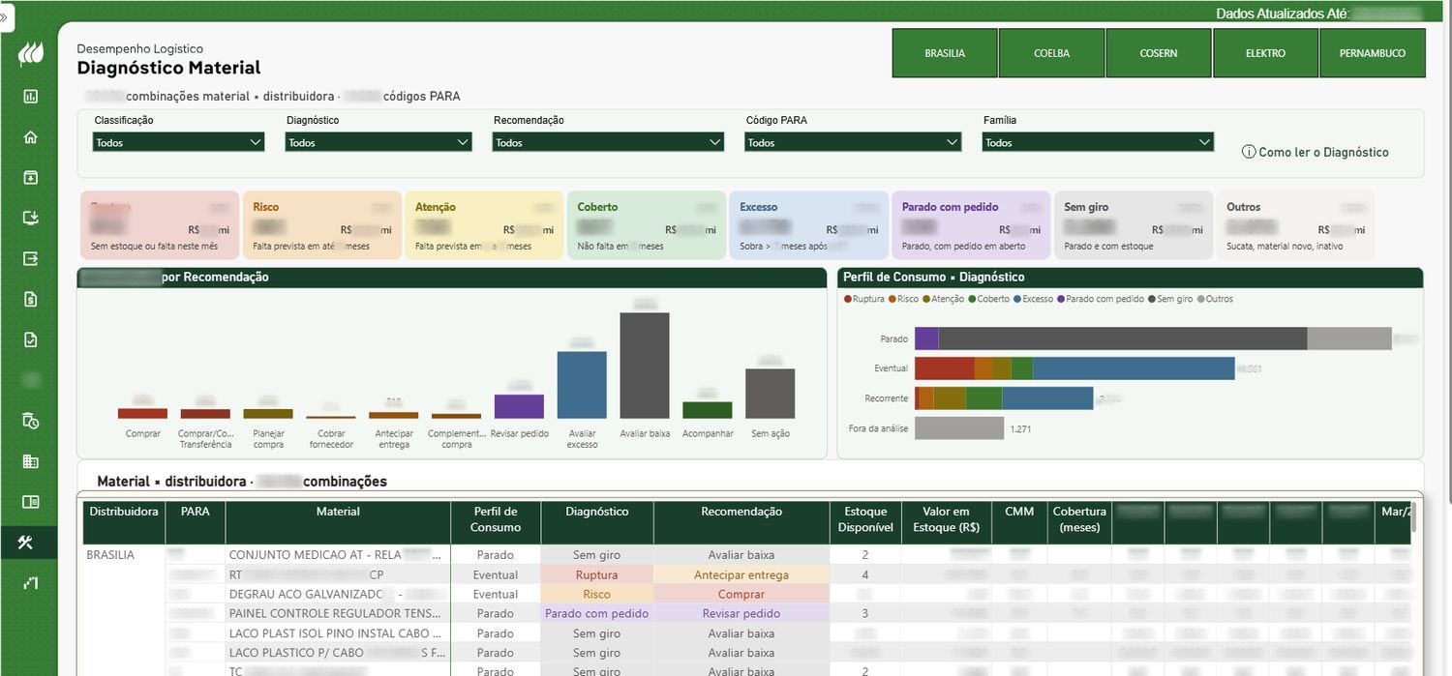Select the Antecipar entrega table cell
The image size is (1452, 676).
click(741, 574)
